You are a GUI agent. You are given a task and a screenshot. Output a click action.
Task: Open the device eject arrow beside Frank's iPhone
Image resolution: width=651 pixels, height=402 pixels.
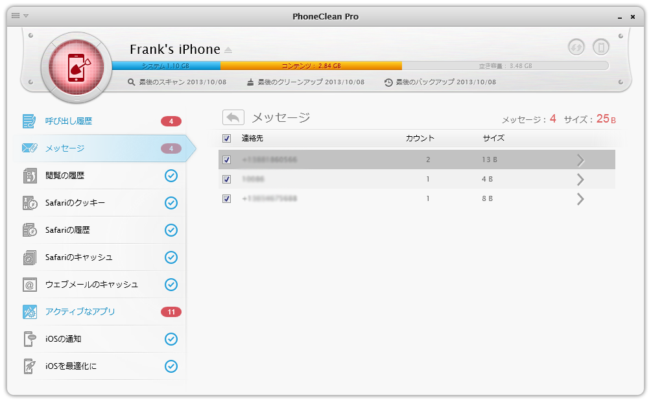click(x=228, y=50)
